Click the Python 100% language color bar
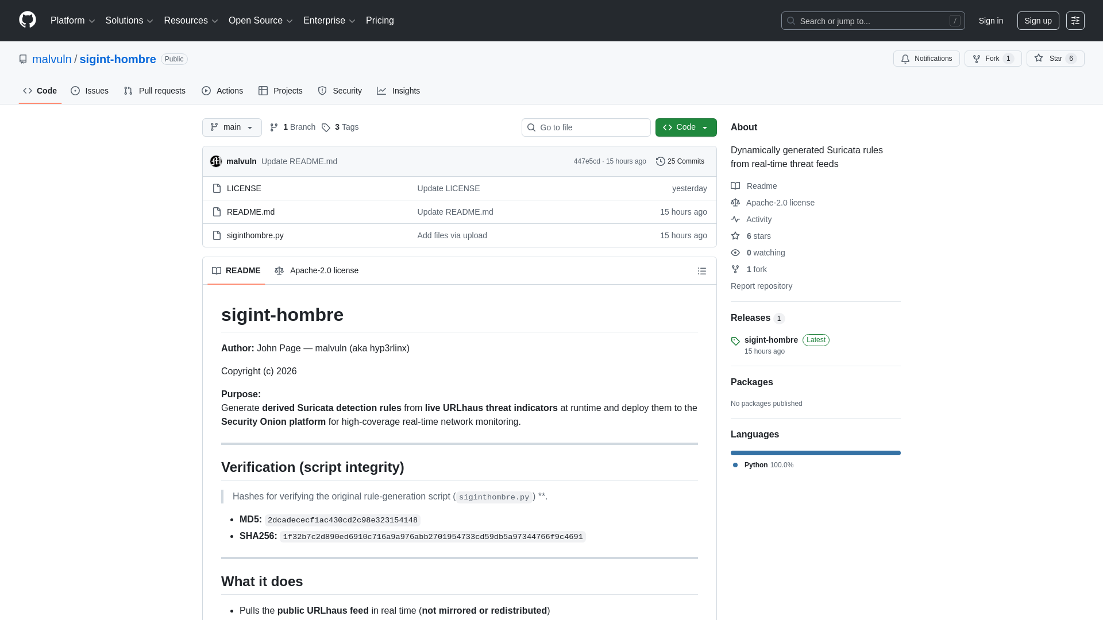The width and height of the screenshot is (1103, 620). click(x=815, y=452)
